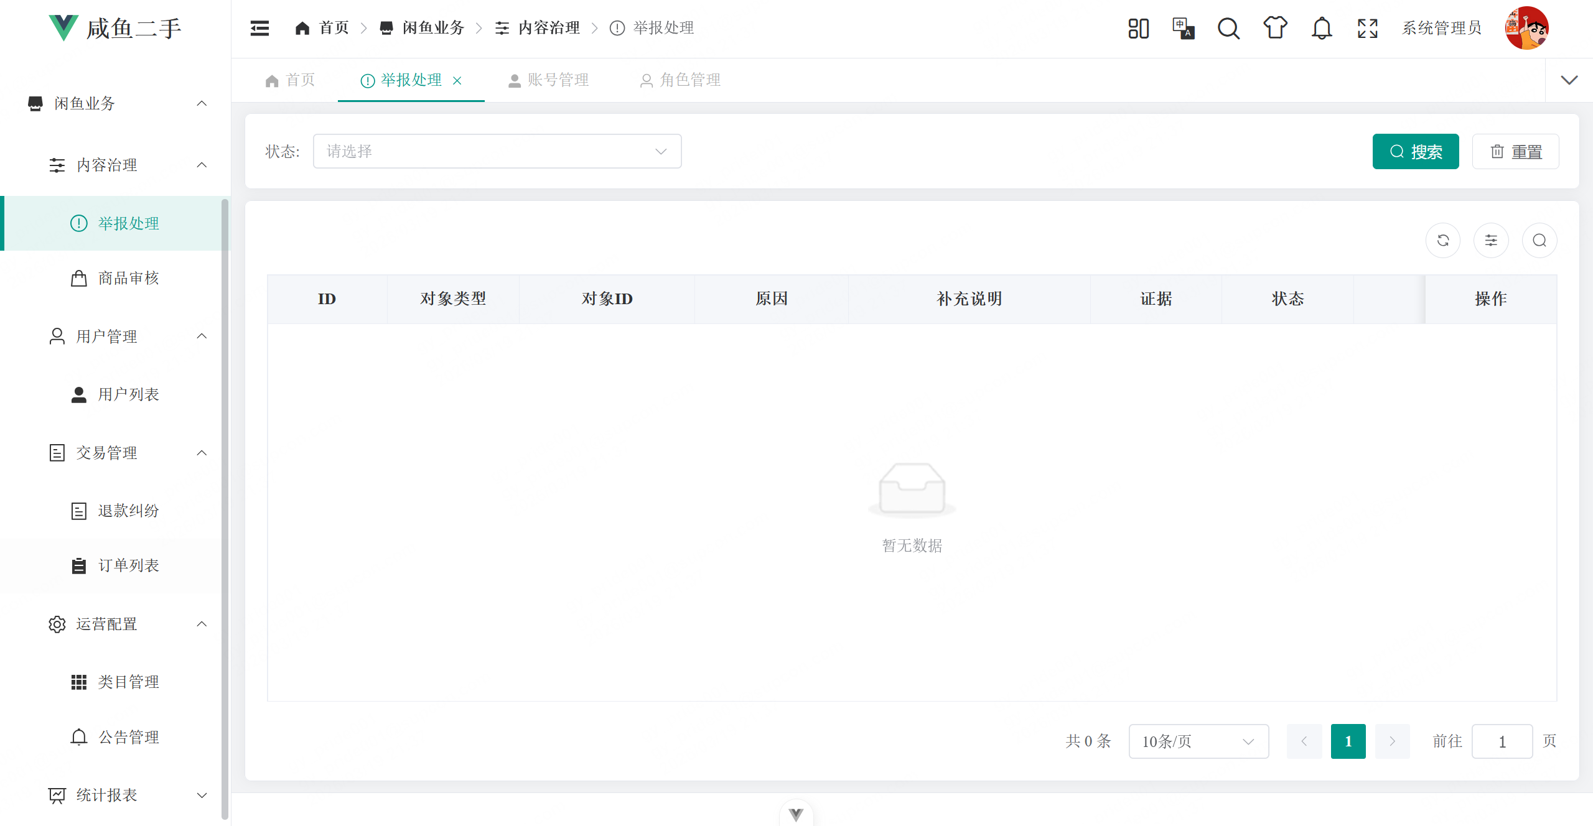Toggle fullscreen mode via the expand icon
The width and height of the screenshot is (1593, 826).
pos(1367,28)
